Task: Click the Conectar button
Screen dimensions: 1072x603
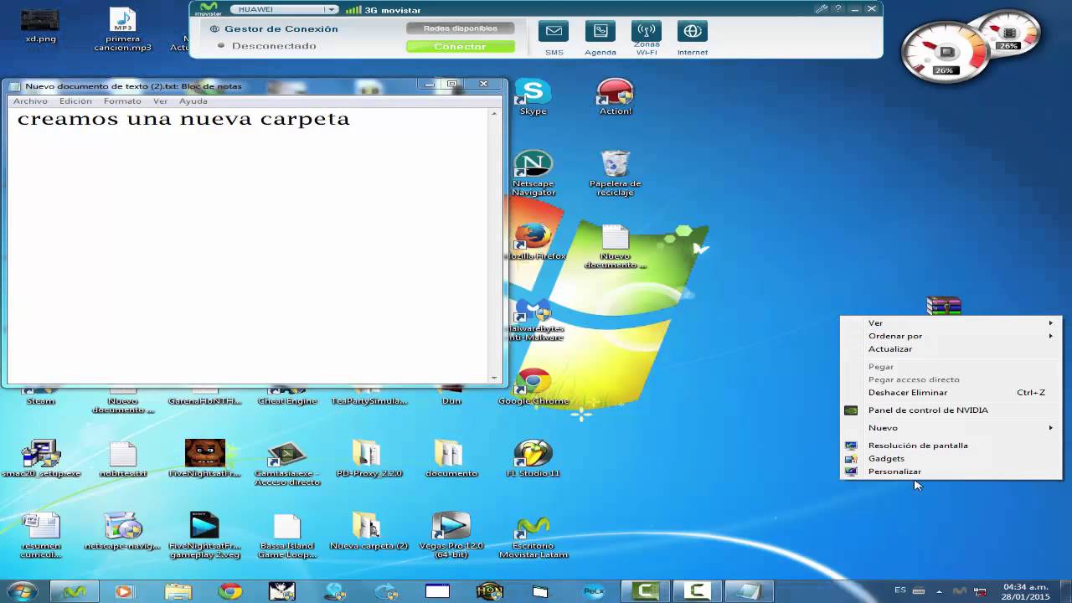Action: tap(460, 47)
